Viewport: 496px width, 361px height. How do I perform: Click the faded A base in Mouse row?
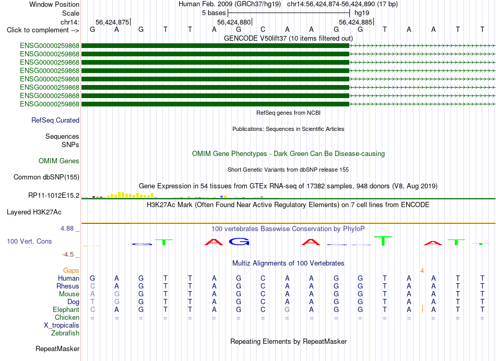pyautogui.click(x=92, y=294)
